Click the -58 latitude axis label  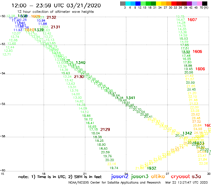(3, 136)
